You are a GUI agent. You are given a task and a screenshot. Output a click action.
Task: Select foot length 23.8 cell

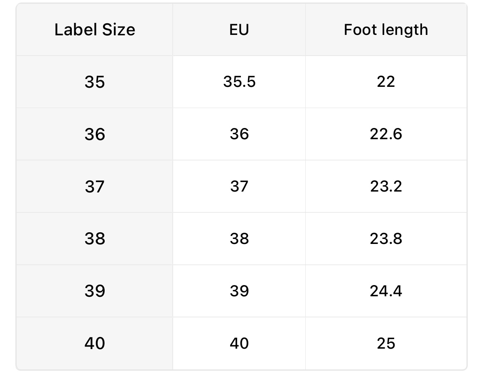point(386,239)
